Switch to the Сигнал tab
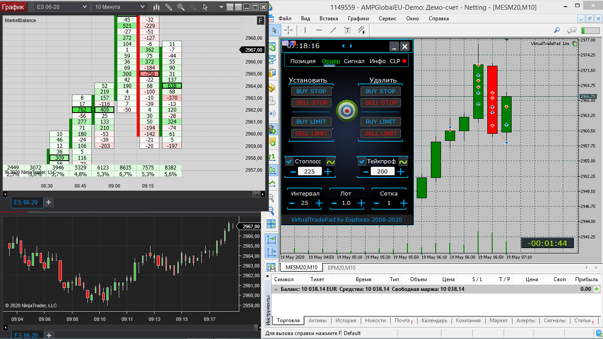Screen dimensions: 603x339 (354, 61)
